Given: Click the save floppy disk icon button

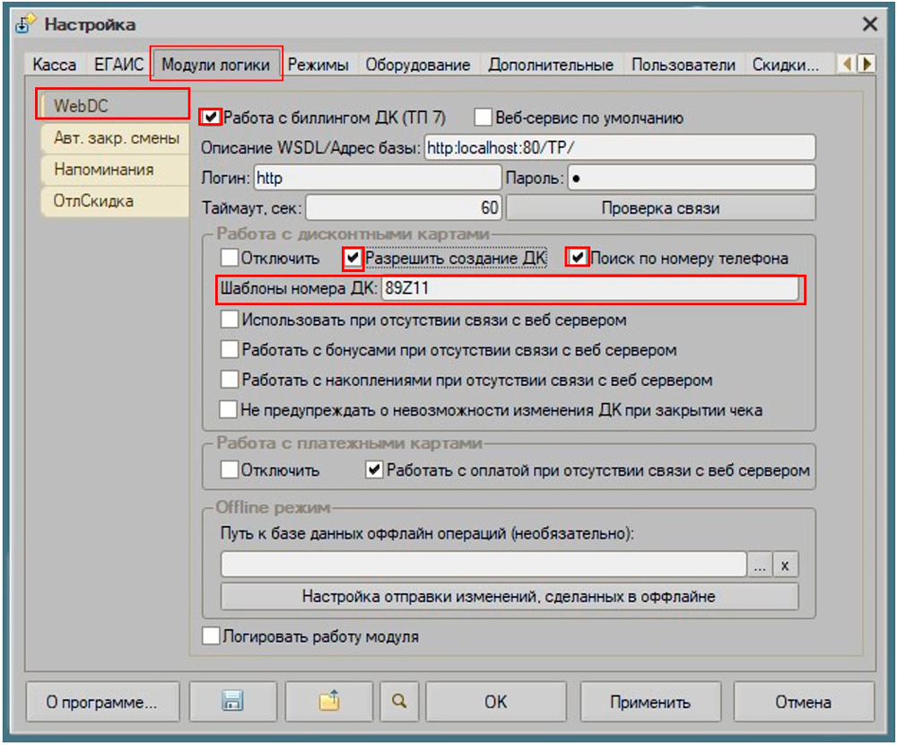Looking at the screenshot, I should pos(233,702).
